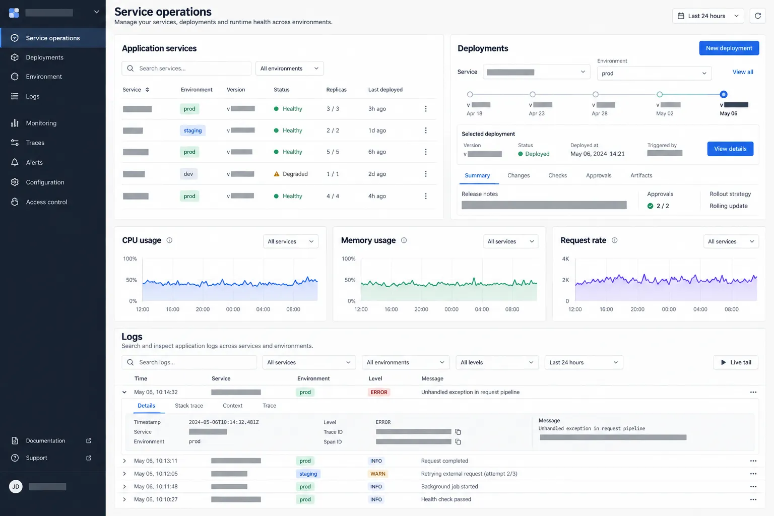Screen dimensions: 774x516
Task: Select the May 02 deployment marker
Action: (660, 94)
